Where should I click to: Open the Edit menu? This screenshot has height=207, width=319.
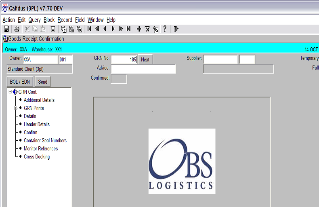point(21,20)
